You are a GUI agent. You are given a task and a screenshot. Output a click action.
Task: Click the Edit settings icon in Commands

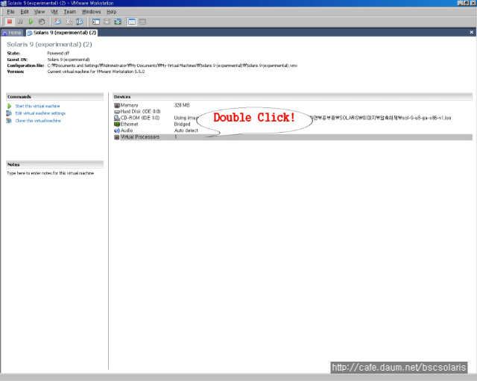pos(9,113)
